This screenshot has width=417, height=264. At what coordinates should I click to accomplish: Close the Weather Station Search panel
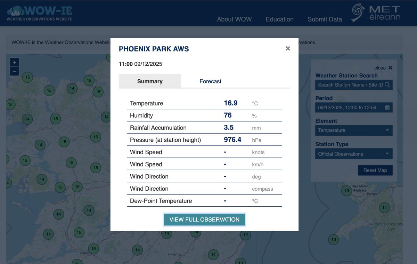pos(383,68)
